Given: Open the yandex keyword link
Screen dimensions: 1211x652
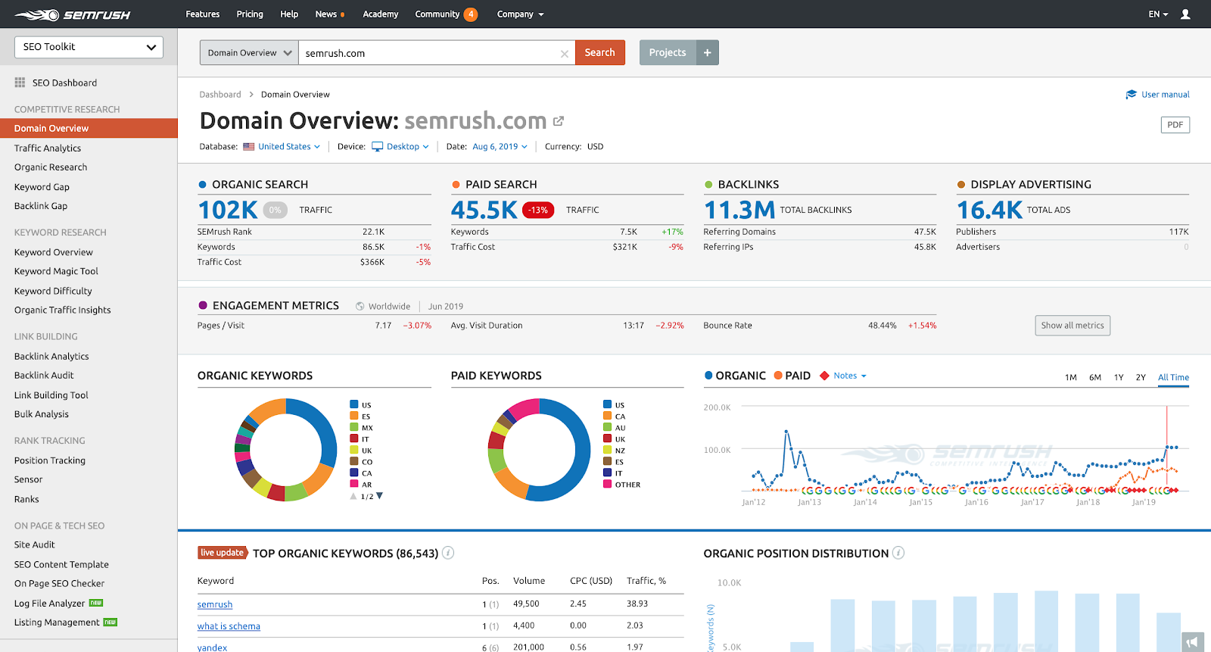Looking at the screenshot, I should [212, 647].
